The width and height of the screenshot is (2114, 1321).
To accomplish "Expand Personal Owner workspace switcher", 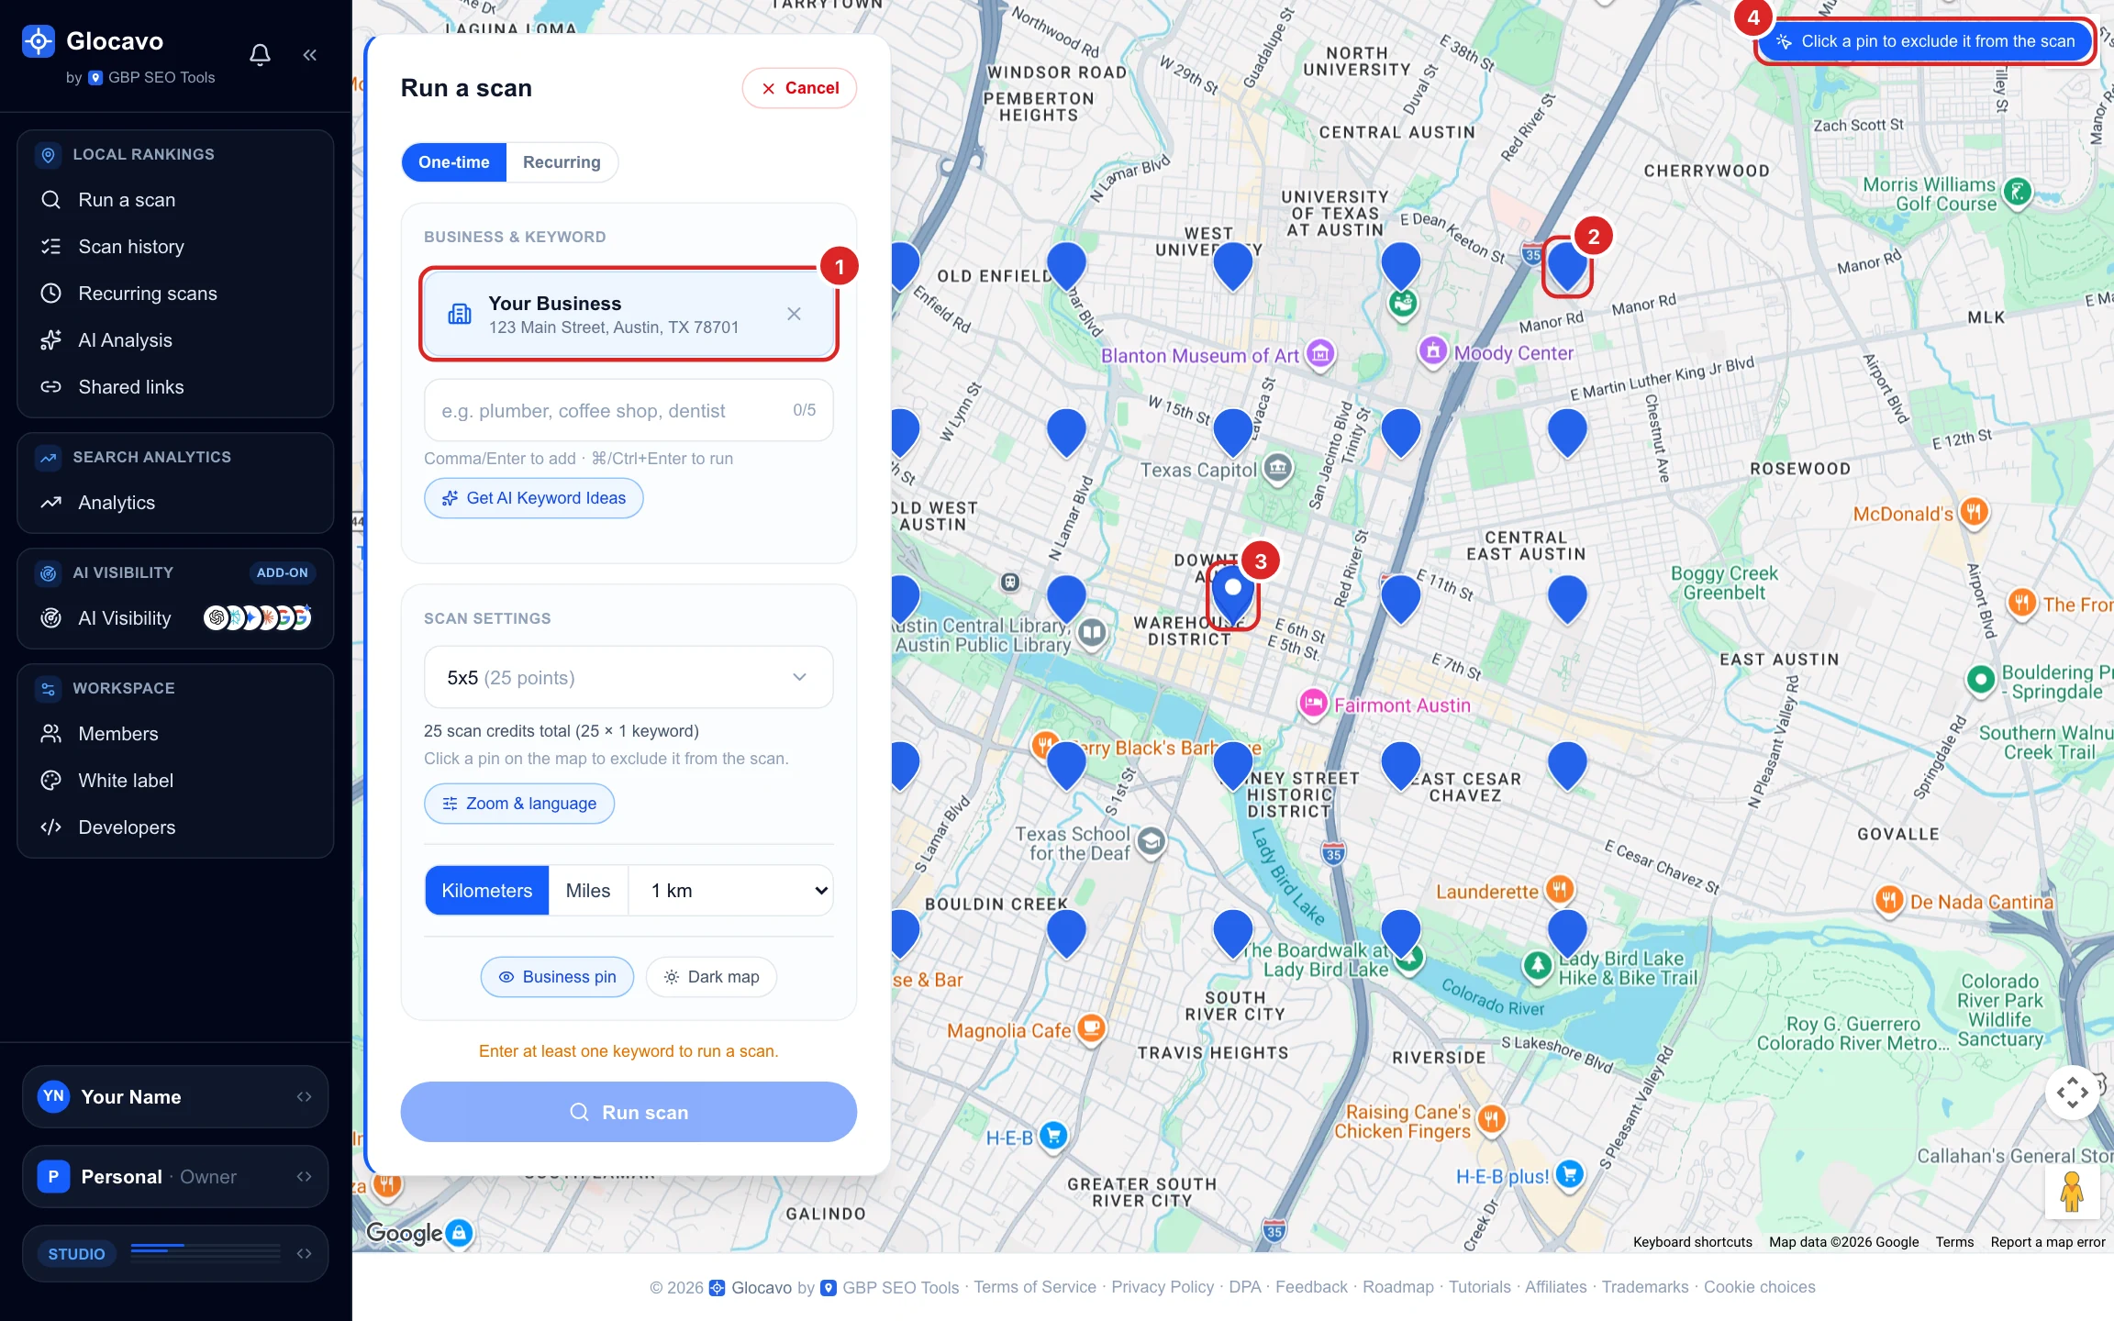I will (x=175, y=1176).
